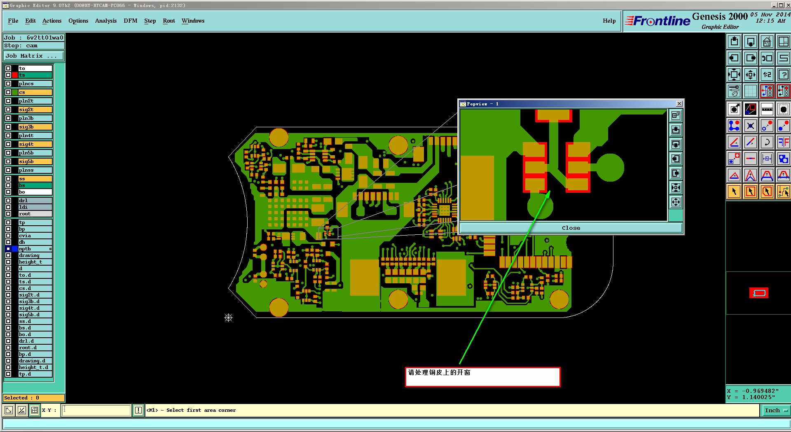Click the Job Matrix button
This screenshot has width=791, height=432.
click(x=34, y=56)
